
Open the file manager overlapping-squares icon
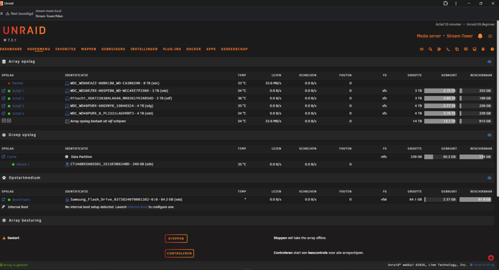click(457, 49)
